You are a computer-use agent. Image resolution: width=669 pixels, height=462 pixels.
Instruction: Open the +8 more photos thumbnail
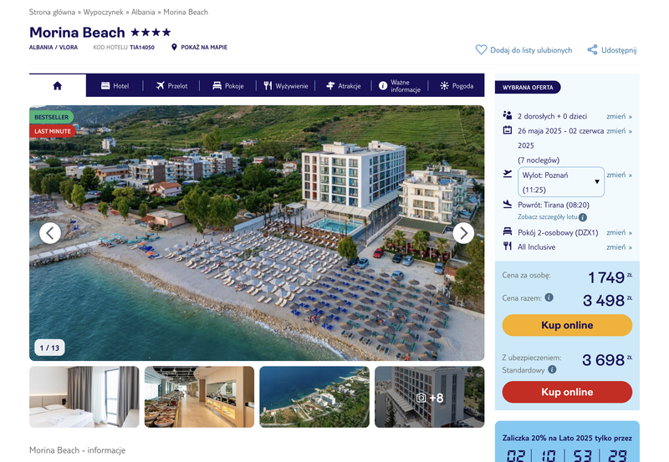click(x=430, y=397)
